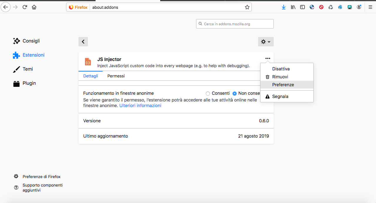This screenshot has width=376, height=203.
Task: Open the Preferenze di Firefox link
Action: pyautogui.click(x=41, y=177)
